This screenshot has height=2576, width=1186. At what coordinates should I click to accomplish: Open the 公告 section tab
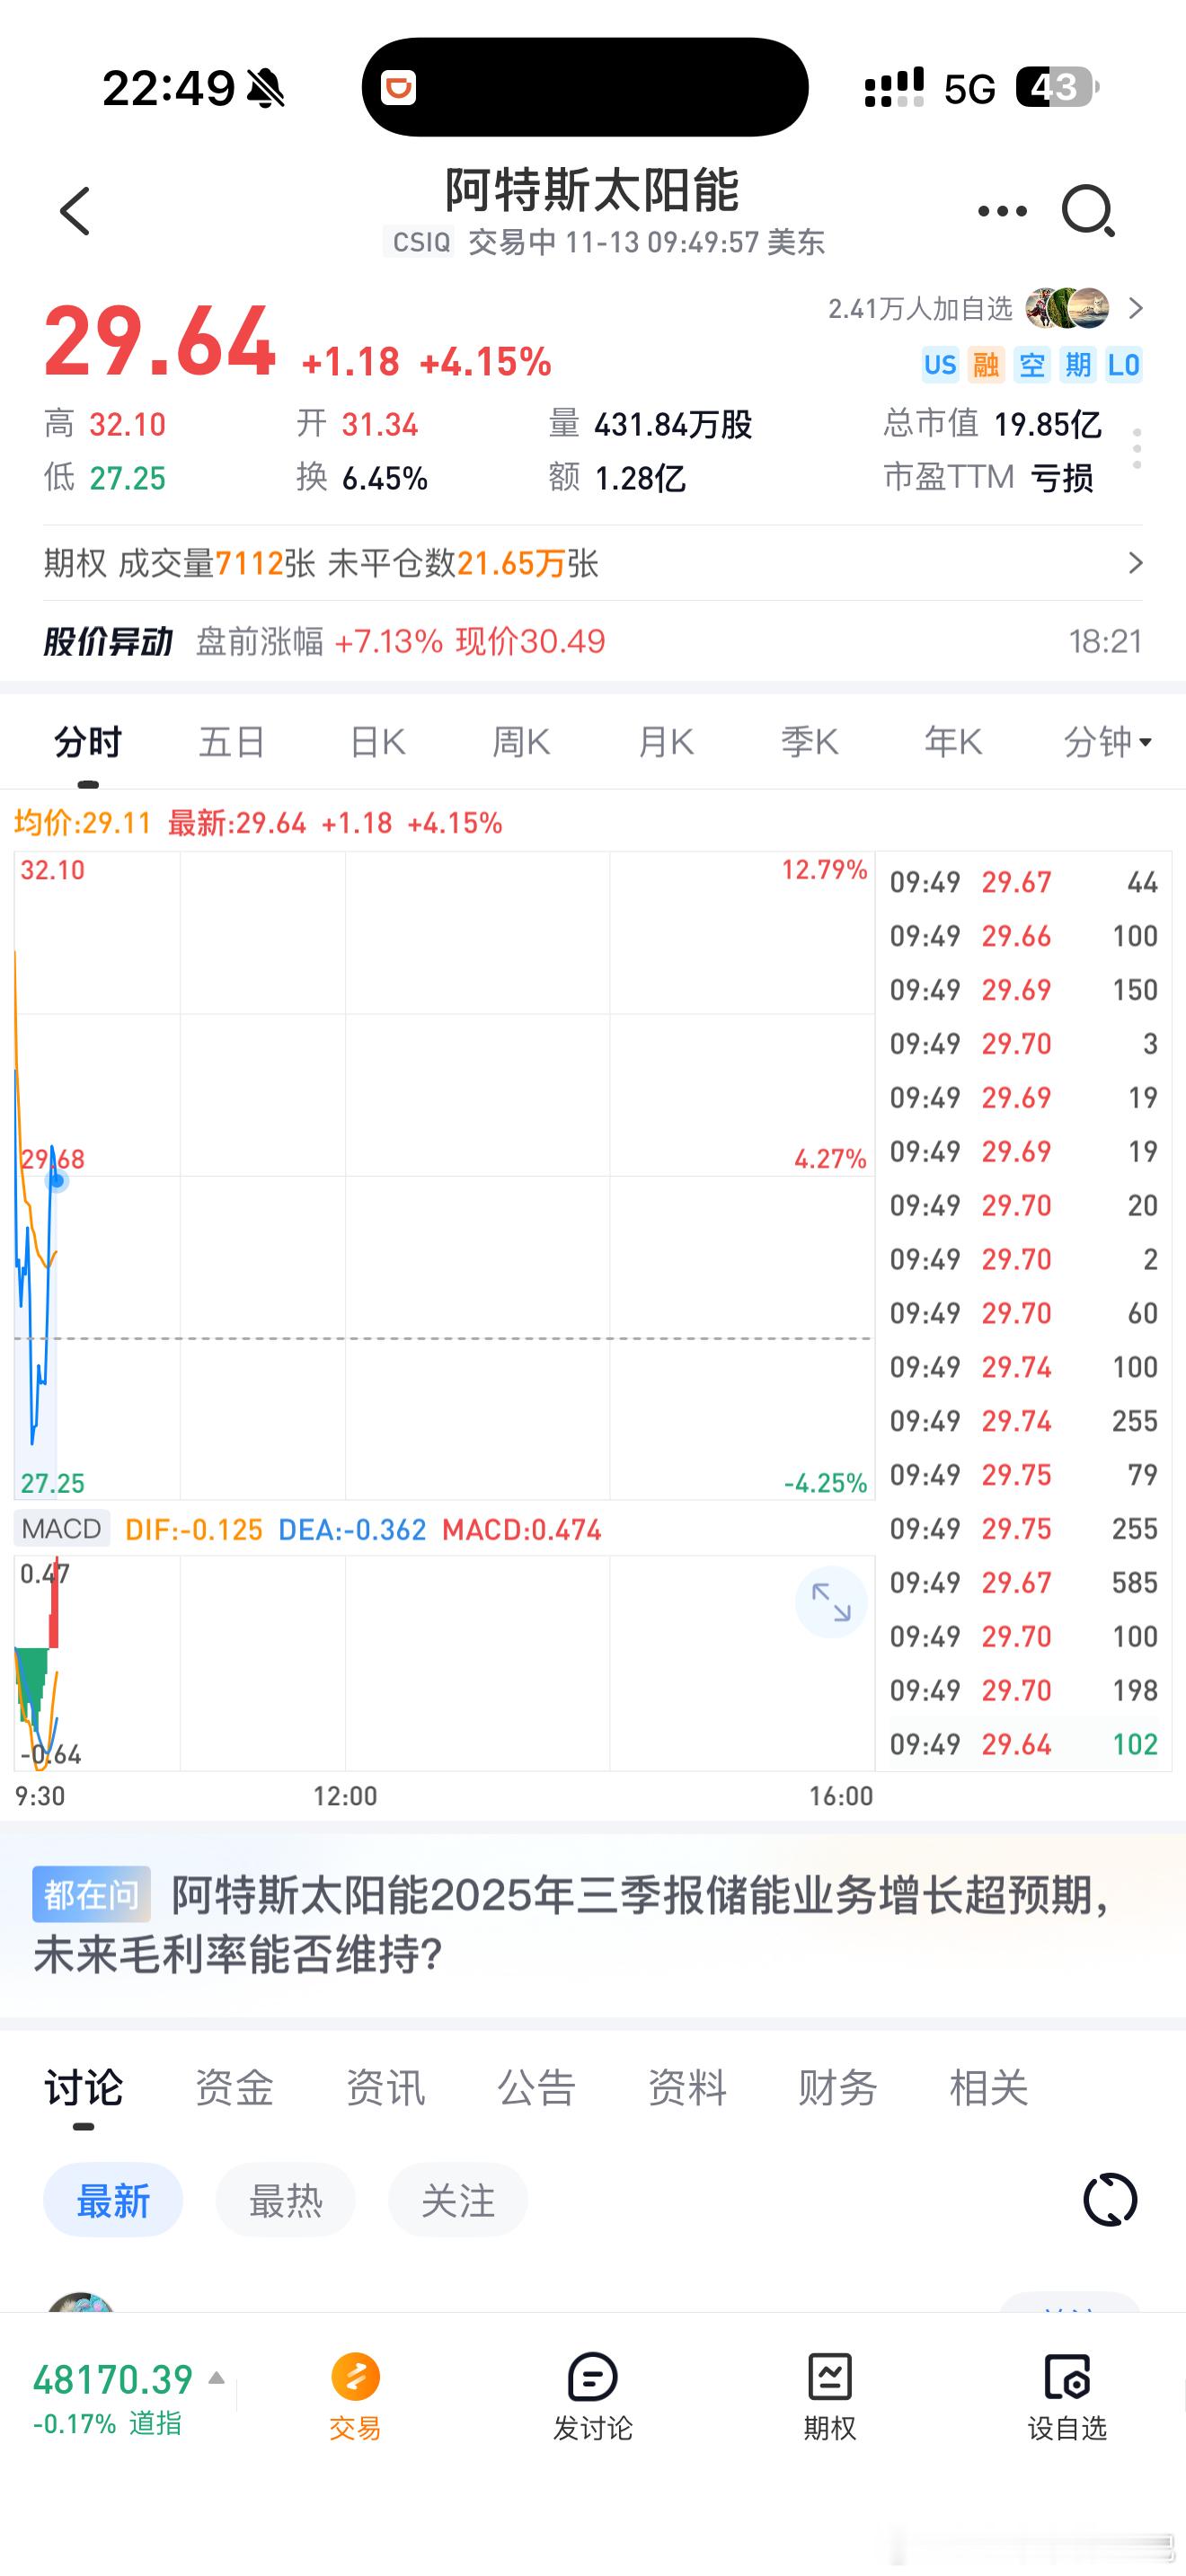536,2088
